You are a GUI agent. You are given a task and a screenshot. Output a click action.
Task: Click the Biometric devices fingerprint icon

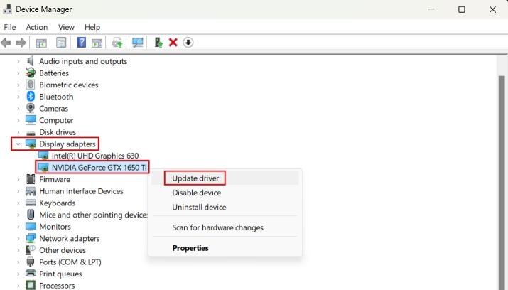click(x=31, y=85)
